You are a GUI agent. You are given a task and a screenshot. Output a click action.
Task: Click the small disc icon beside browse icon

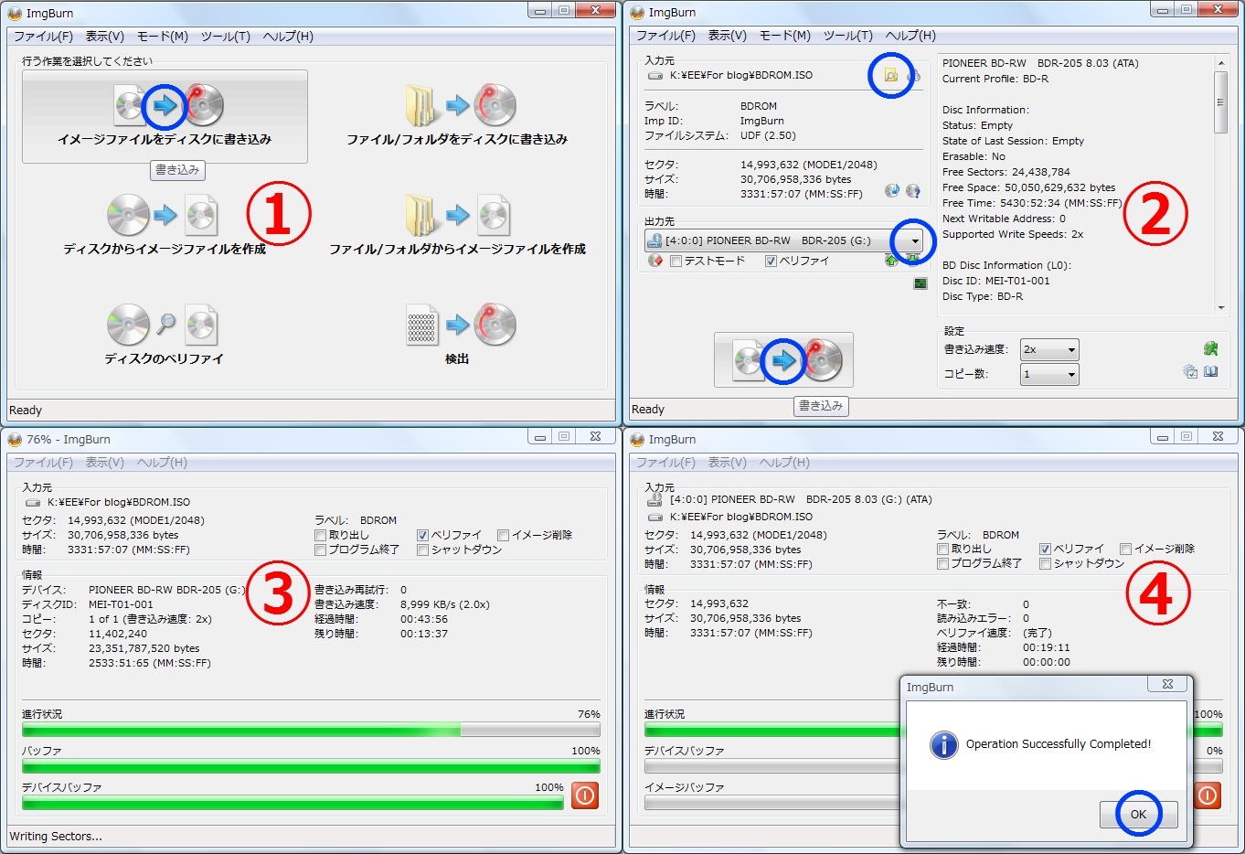coord(913,77)
